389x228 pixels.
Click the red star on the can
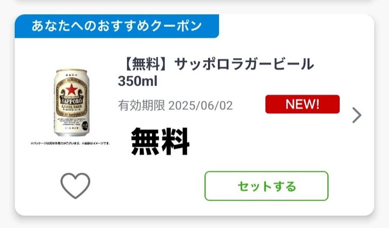coord(71,89)
